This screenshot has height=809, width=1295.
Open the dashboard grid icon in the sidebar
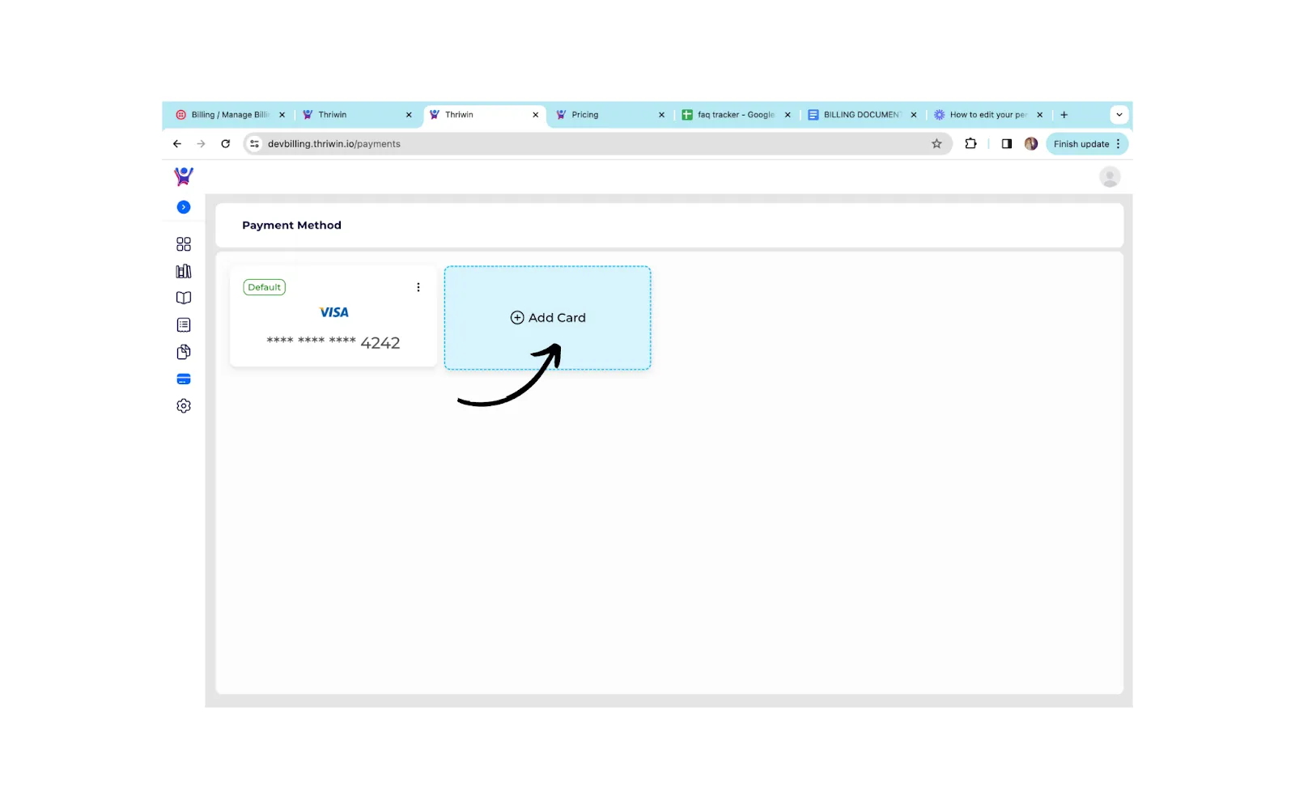coord(184,244)
